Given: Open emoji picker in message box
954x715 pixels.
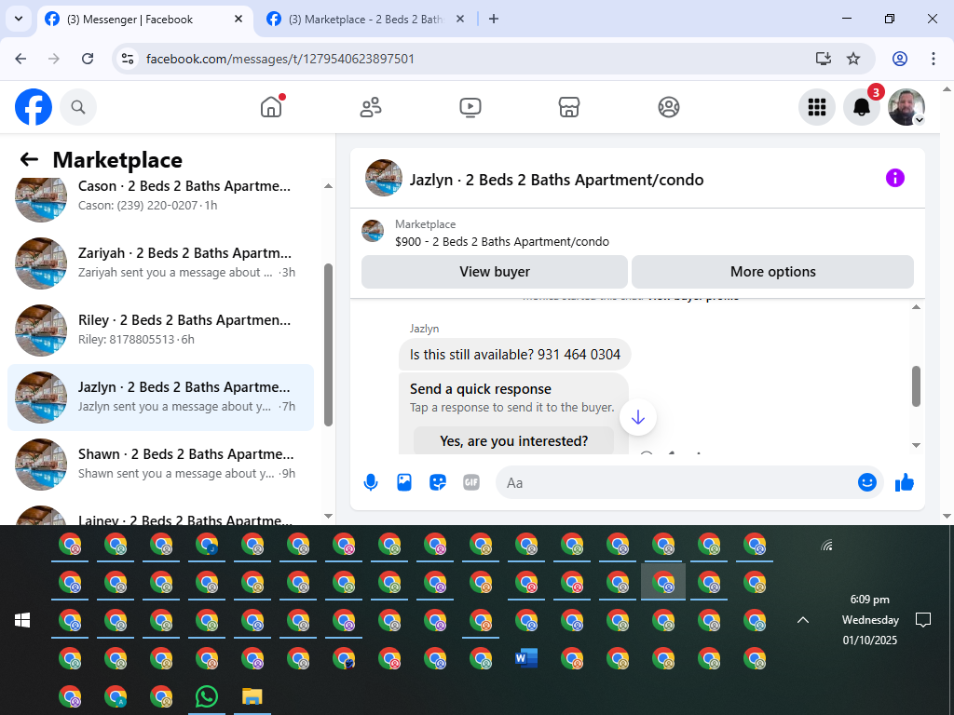Looking at the screenshot, I should point(867,483).
